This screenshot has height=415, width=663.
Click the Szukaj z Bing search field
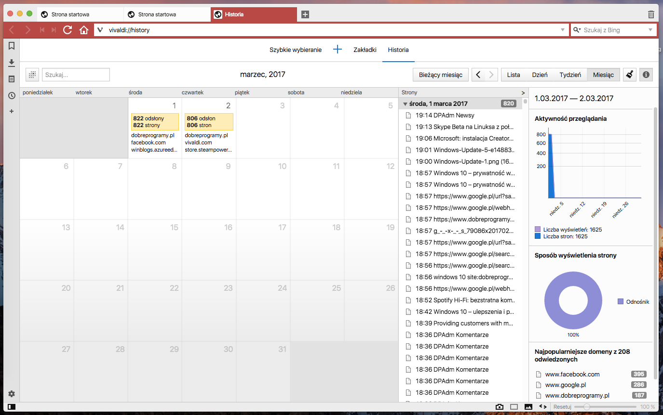coord(613,30)
